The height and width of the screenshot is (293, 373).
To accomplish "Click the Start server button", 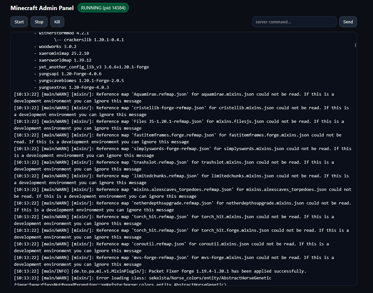I will [19, 22].
